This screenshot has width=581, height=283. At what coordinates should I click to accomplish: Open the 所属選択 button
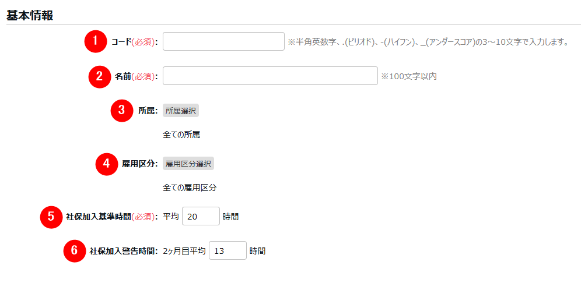(x=181, y=111)
